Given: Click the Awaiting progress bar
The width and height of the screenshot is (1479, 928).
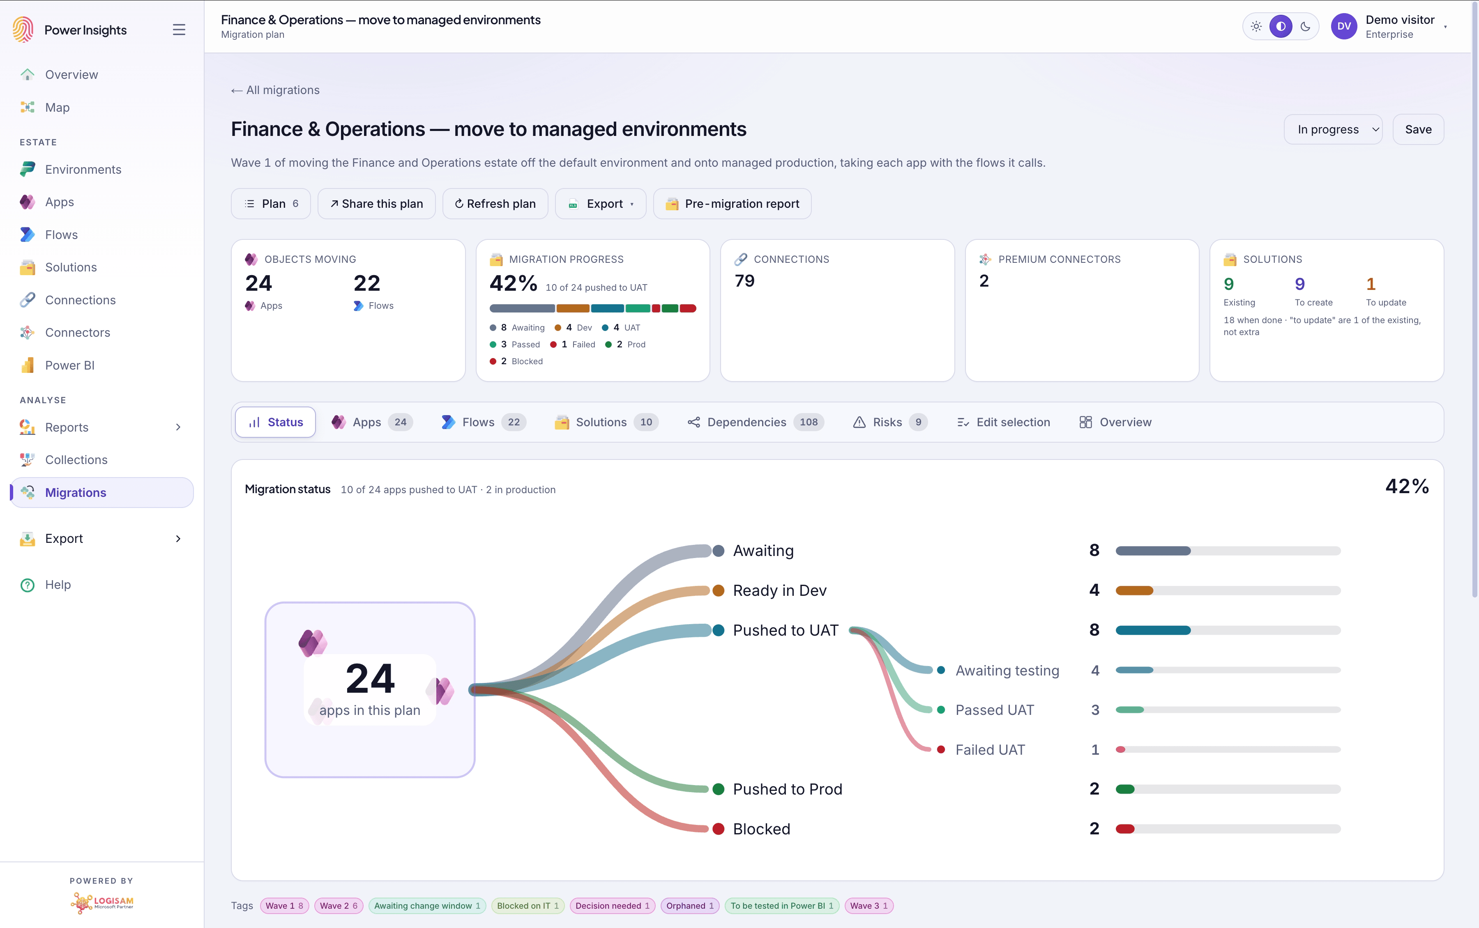Looking at the screenshot, I should pos(1228,551).
